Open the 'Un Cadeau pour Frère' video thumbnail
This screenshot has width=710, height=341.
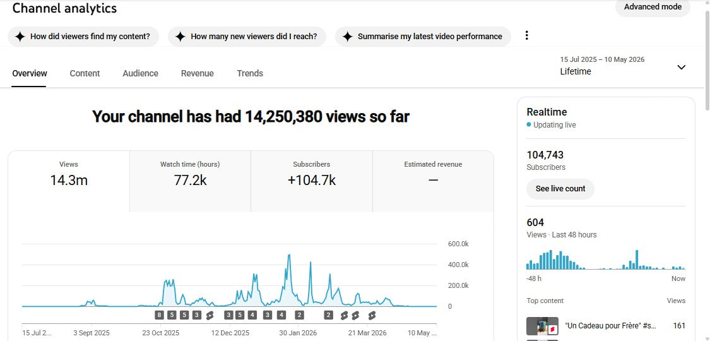pos(543,326)
